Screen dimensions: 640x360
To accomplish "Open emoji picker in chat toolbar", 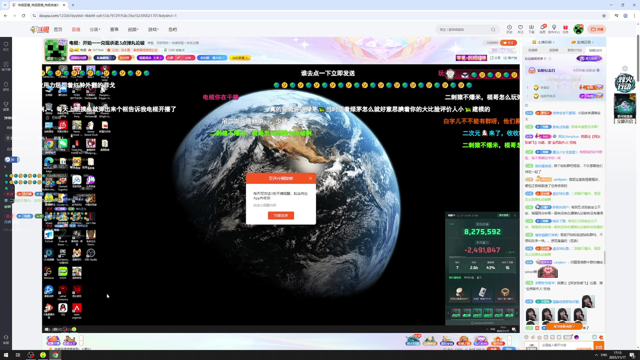I will point(526,337).
